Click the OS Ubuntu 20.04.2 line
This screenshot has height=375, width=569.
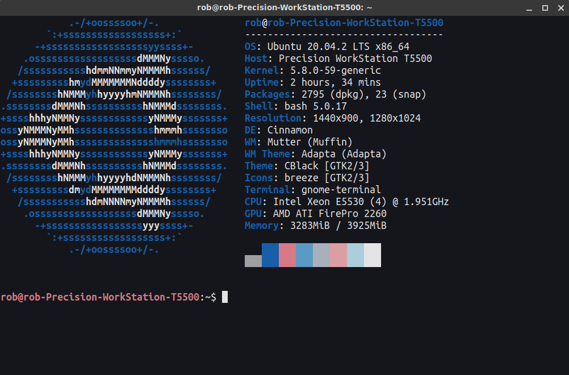click(x=327, y=47)
